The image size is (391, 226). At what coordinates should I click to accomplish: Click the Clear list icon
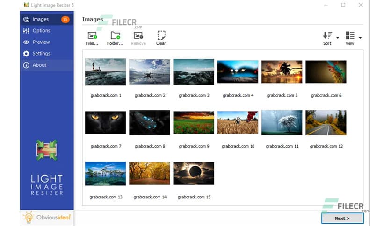pos(161,35)
